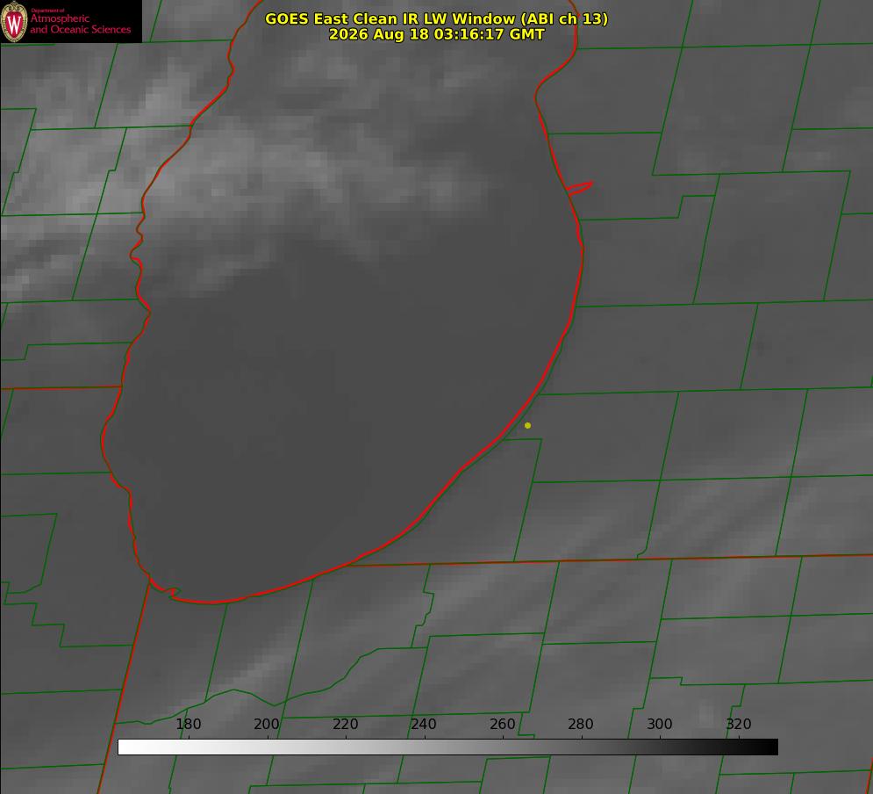Click the 180 colorbar temperature label

(188, 724)
